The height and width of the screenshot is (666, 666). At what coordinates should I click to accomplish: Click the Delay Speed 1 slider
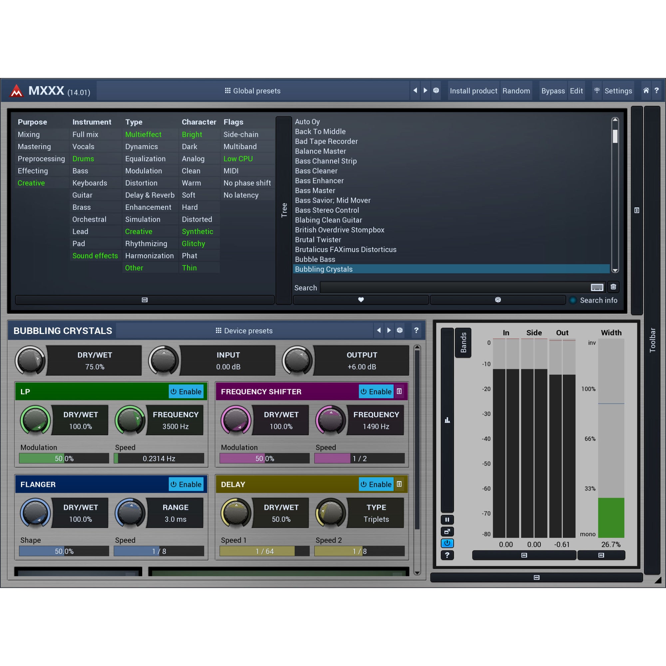(x=264, y=551)
